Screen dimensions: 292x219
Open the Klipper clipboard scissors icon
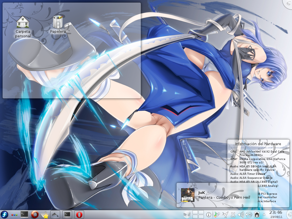tap(233, 215)
